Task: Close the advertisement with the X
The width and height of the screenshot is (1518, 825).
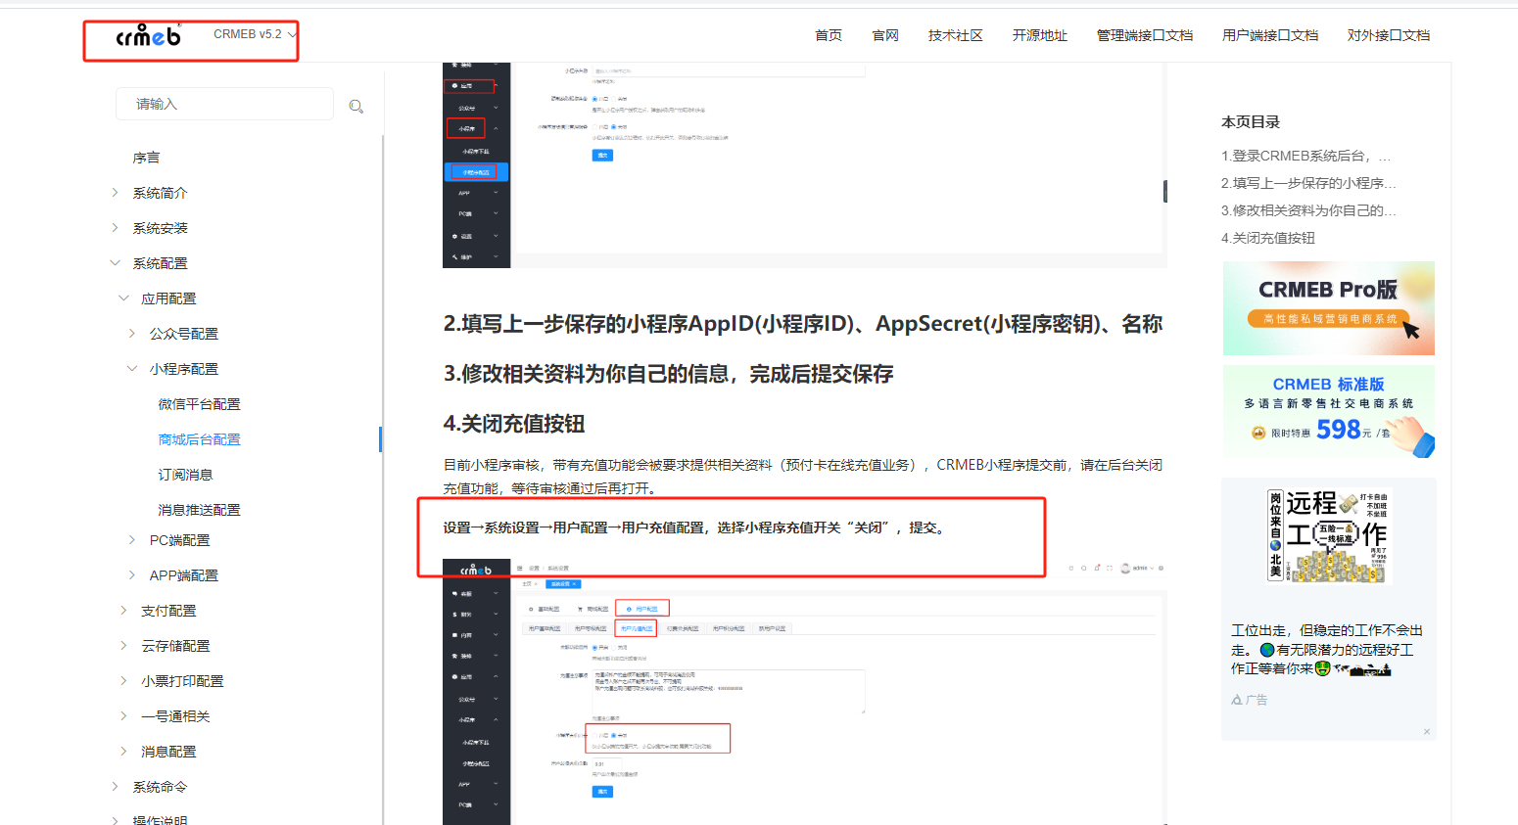Action: click(x=1427, y=731)
